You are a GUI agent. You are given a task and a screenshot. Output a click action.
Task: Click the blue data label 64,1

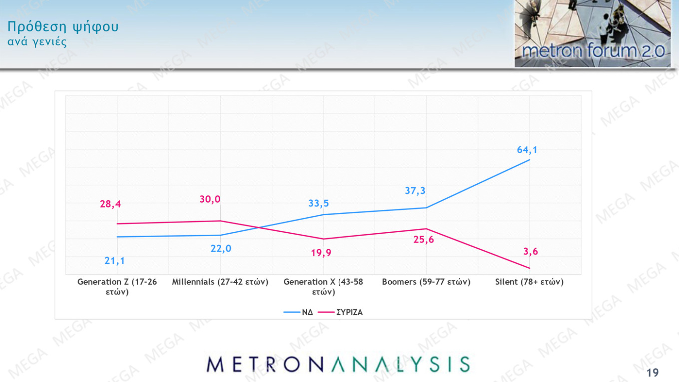point(527,150)
